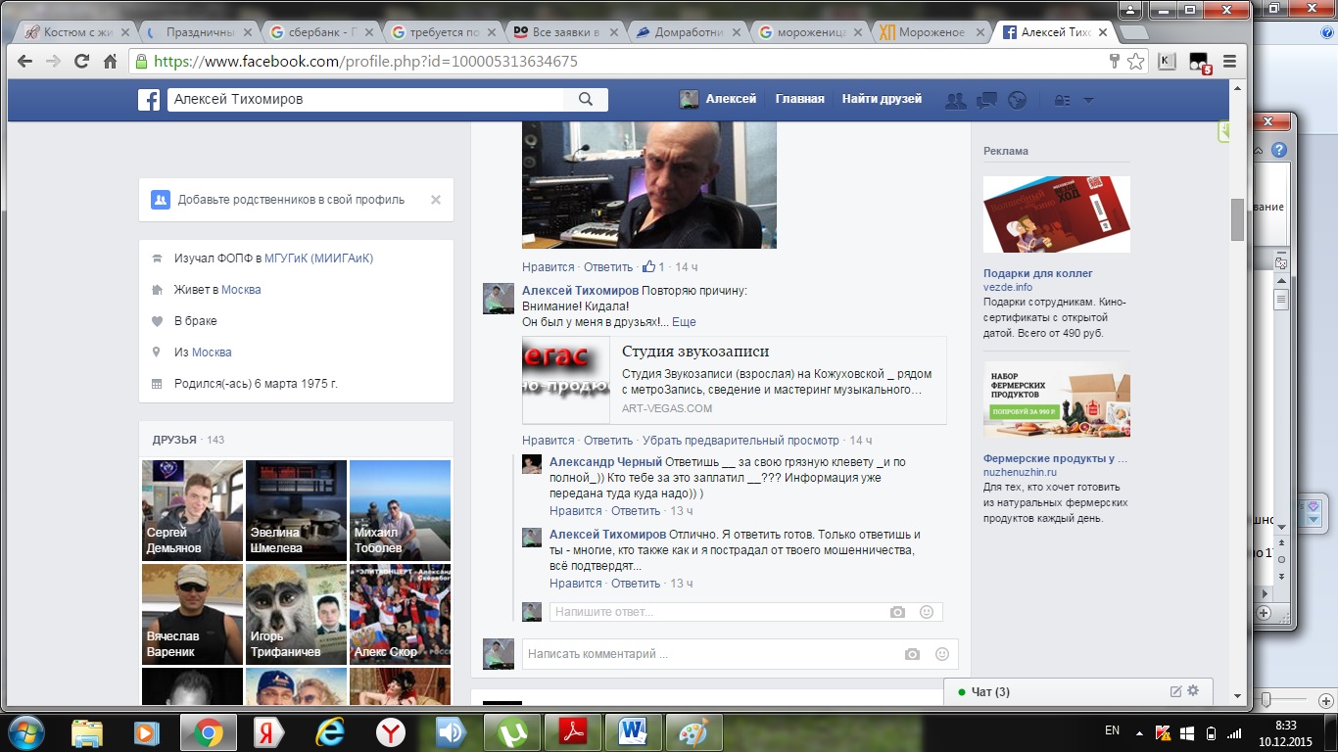The image size is (1338, 752).
Task: Click the search magnifier button on Facebook
Action: pos(586,99)
